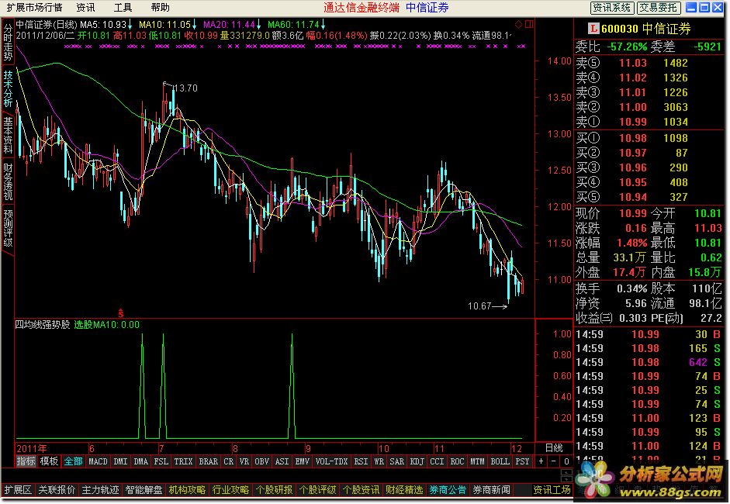Select the EMV indicator
Image resolution: width=730 pixels, height=504 pixels.
302,461
